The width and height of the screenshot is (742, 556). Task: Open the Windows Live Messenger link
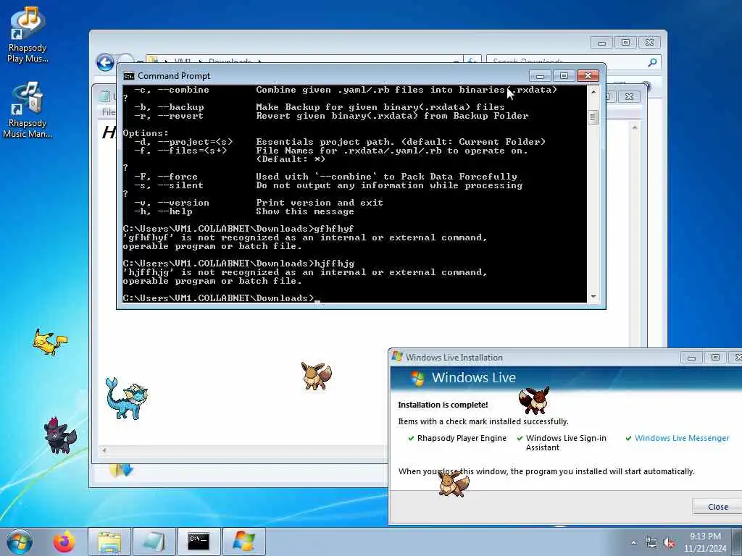pyautogui.click(x=681, y=438)
